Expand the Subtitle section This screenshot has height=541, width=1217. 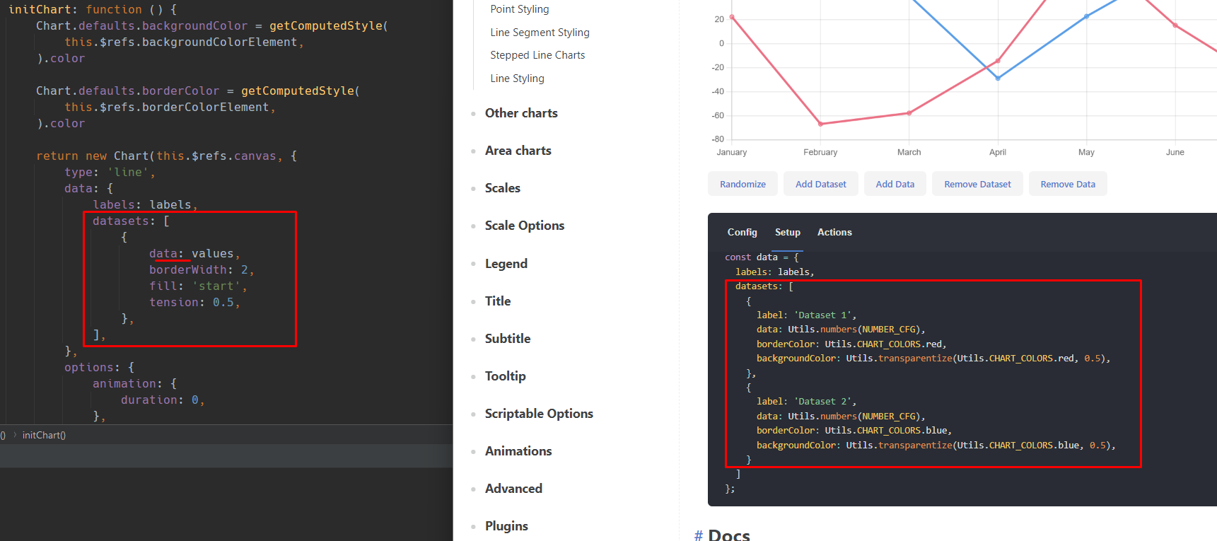click(x=508, y=339)
